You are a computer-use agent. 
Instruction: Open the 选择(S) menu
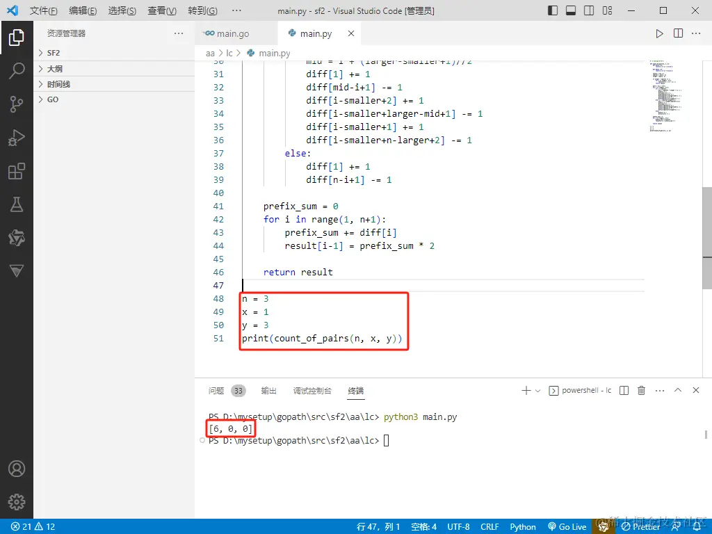(x=122, y=10)
